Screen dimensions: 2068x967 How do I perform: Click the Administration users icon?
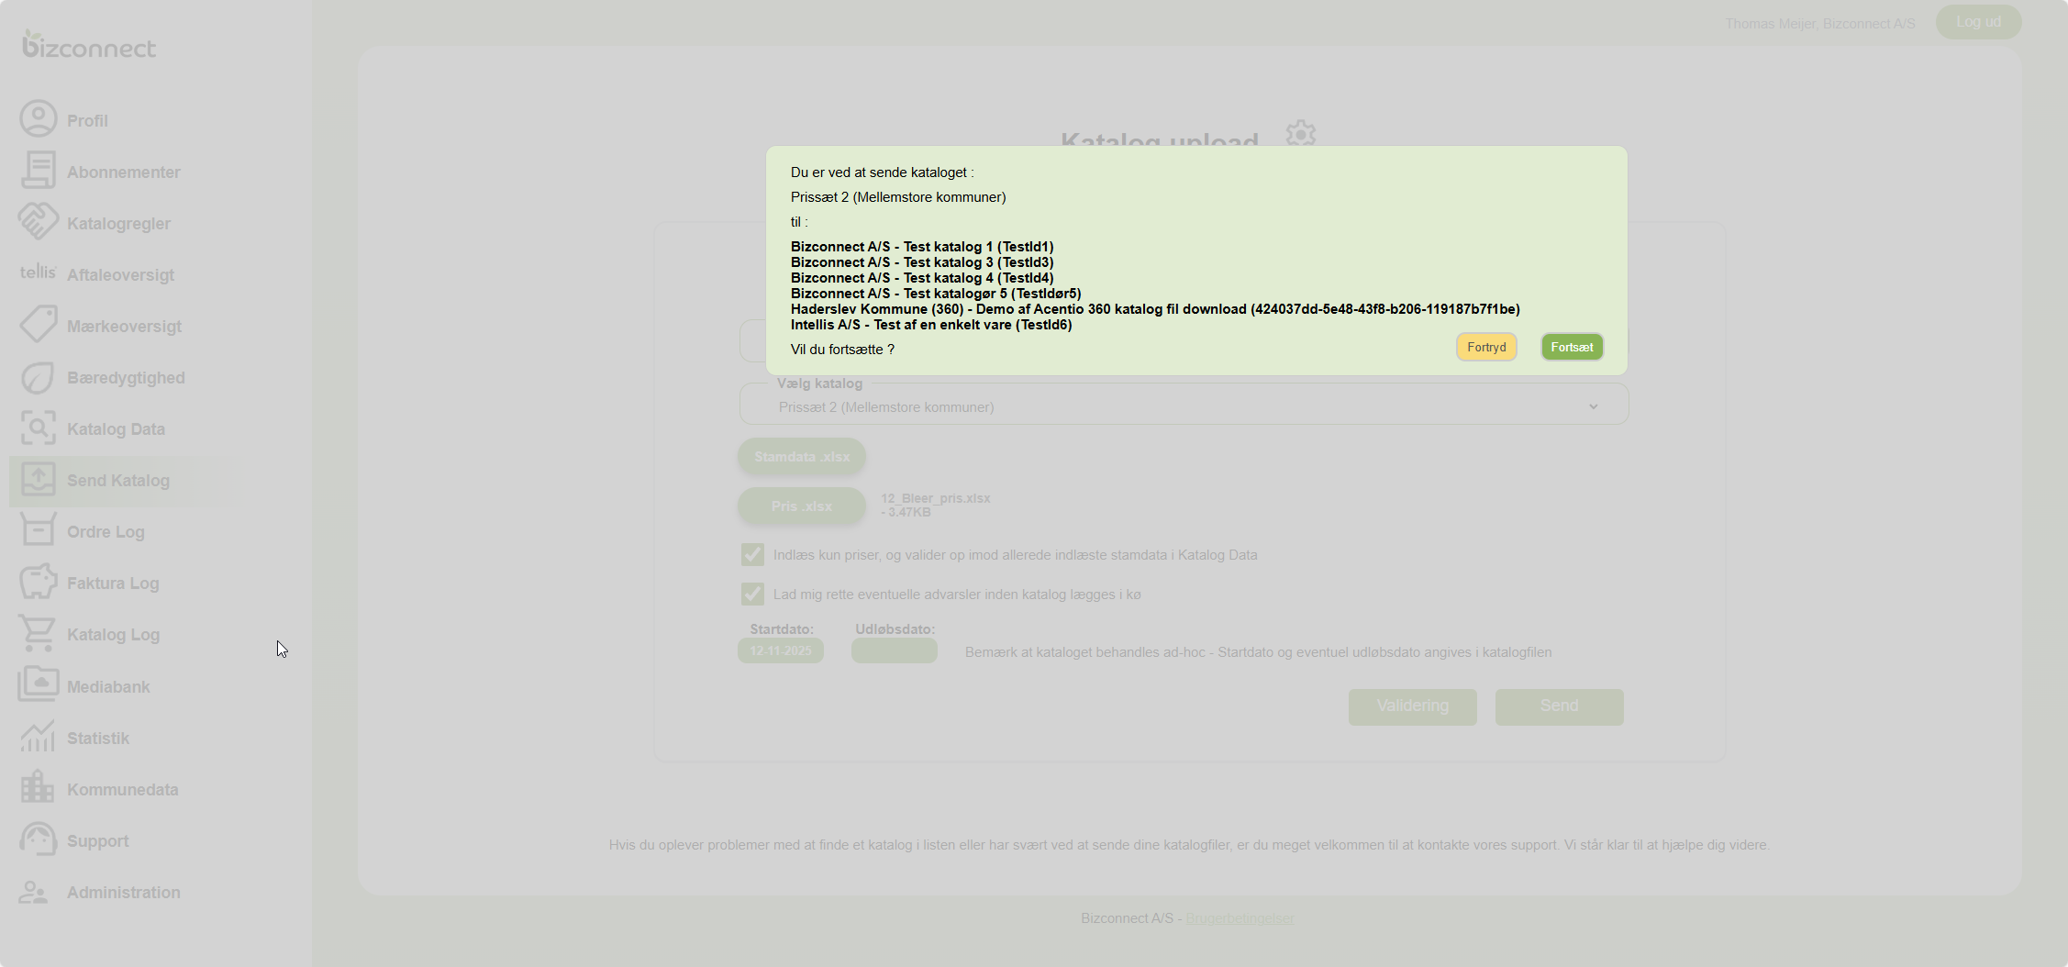pos(34,892)
